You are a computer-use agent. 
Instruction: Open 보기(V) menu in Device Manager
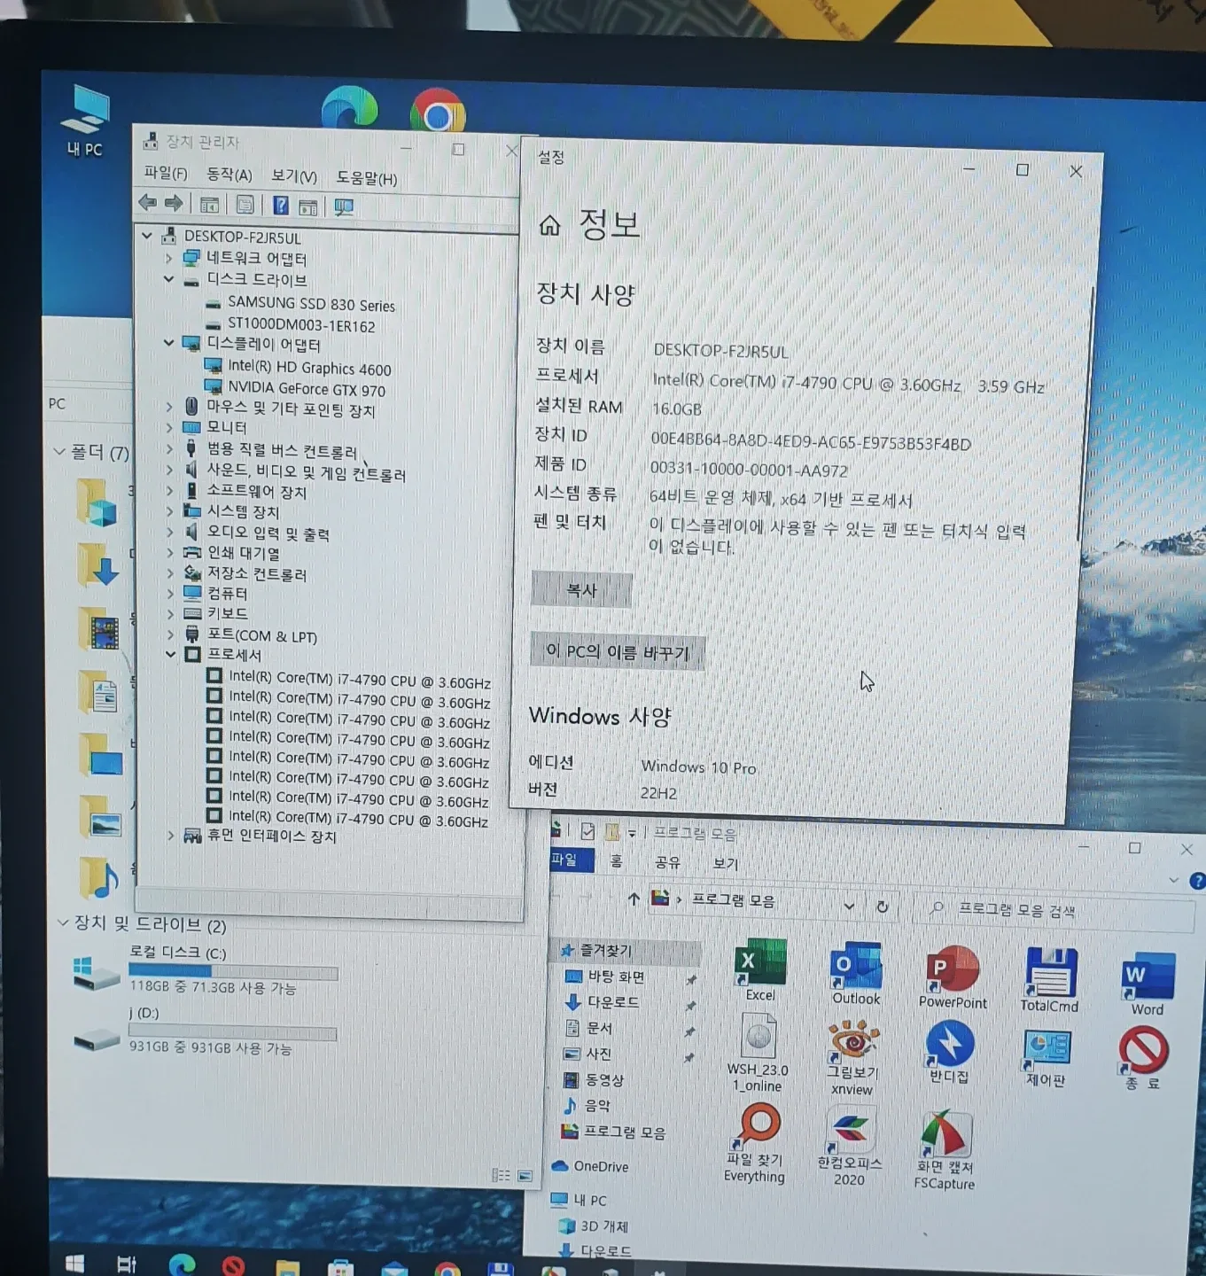pos(294,176)
